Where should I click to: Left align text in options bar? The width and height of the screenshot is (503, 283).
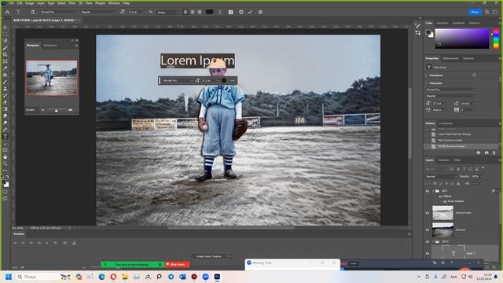click(185, 13)
